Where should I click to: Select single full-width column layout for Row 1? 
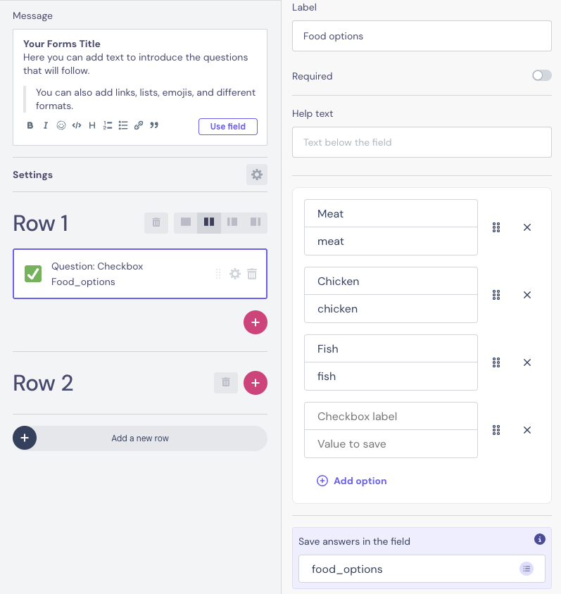pos(186,223)
